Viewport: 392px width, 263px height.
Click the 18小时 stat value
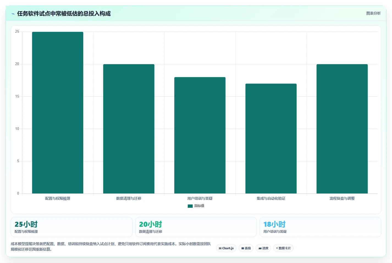coord(275,224)
